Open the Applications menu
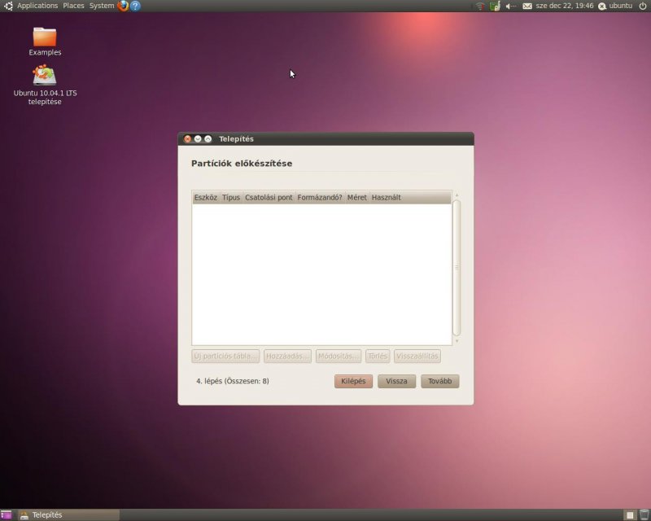 click(x=37, y=6)
